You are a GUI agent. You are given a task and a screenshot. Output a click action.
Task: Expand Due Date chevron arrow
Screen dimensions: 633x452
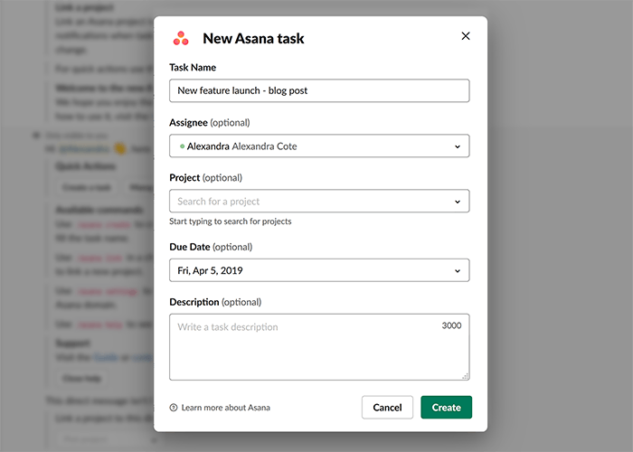pyautogui.click(x=458, y=271)
